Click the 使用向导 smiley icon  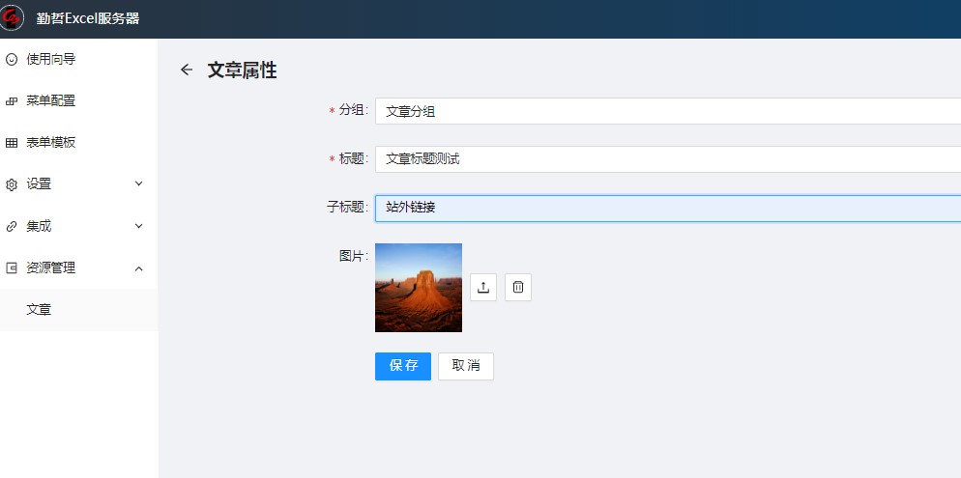tap(12, 59)
